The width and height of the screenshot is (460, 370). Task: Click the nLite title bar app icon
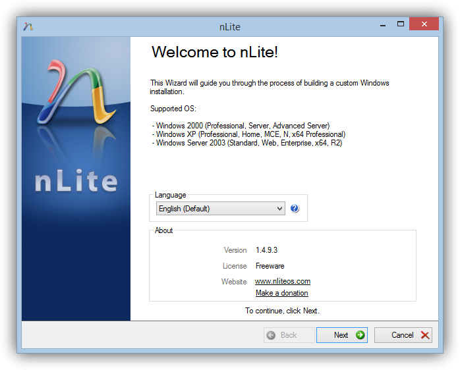click(28, 26)
